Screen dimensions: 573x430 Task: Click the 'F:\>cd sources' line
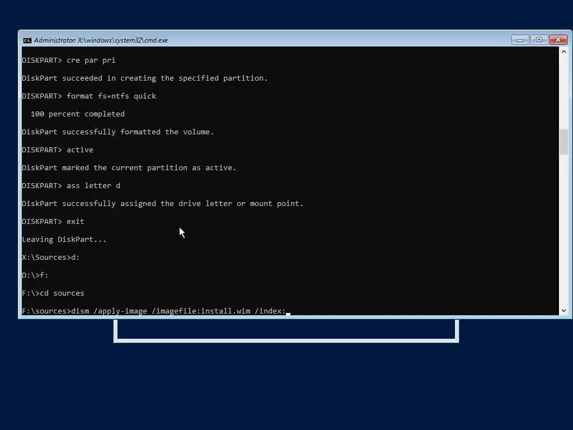[53, 293]
